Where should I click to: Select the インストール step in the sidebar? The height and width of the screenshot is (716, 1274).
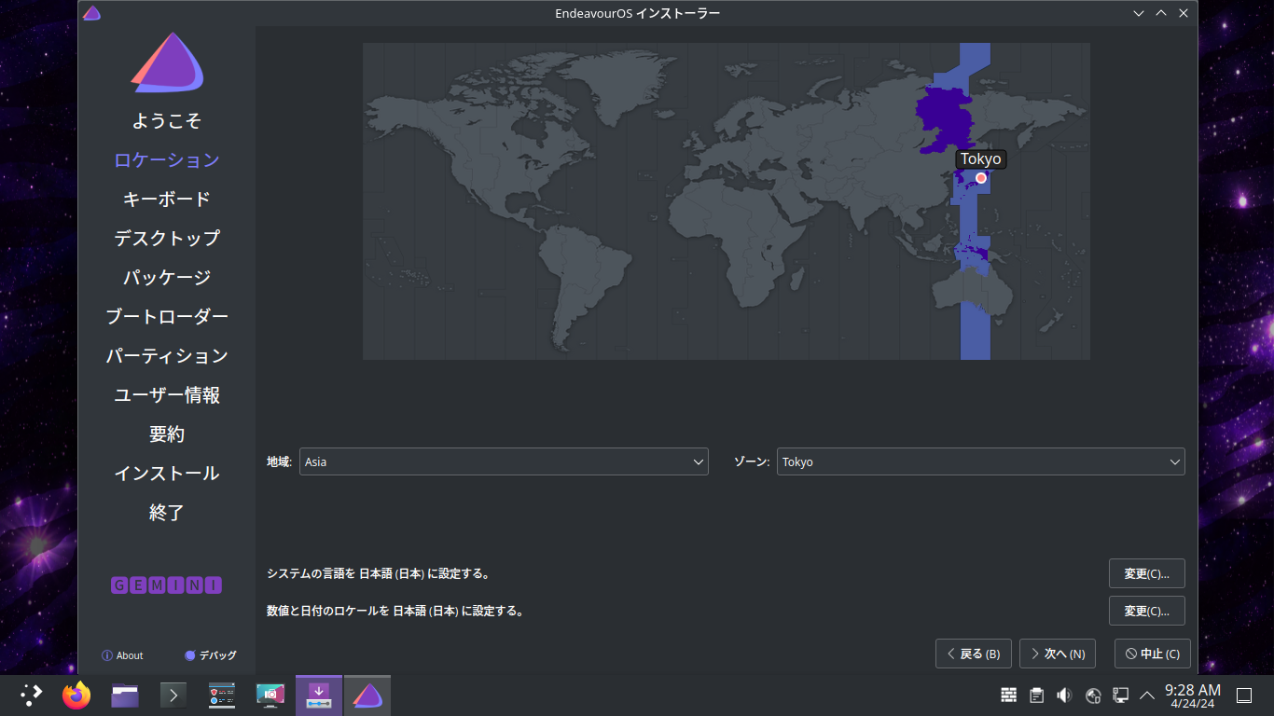tap(167, 474)
